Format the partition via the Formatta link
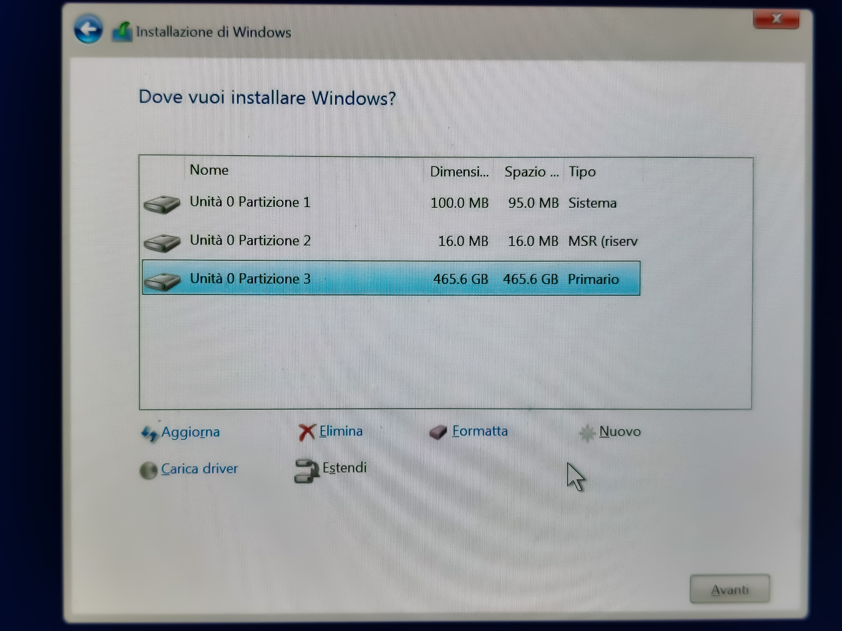Image resolution: width=842 pixels, height=631 pixels. tap(480, 431)
